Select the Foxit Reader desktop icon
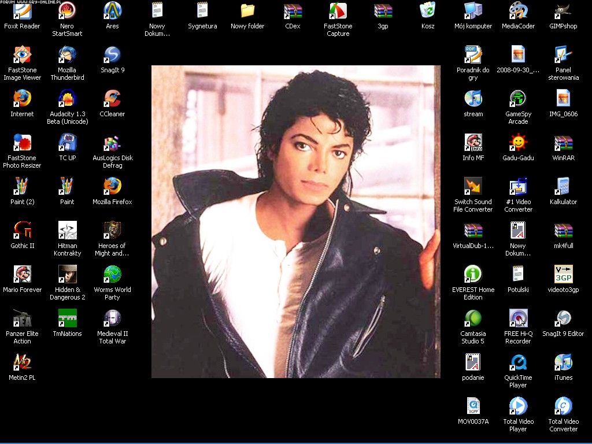This screenshot has width=592, height=444. click(x=23, y=11)
